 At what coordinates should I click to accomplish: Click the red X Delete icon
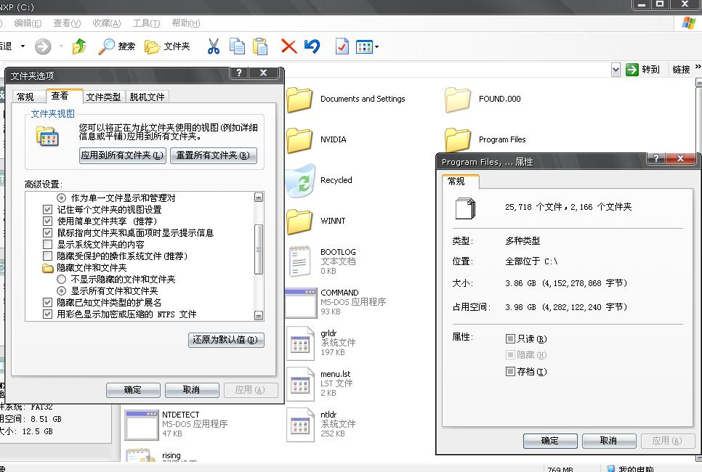tap(289, 46)
